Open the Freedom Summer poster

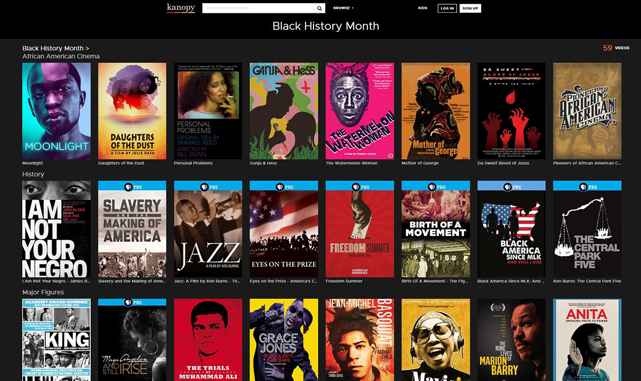360,229
